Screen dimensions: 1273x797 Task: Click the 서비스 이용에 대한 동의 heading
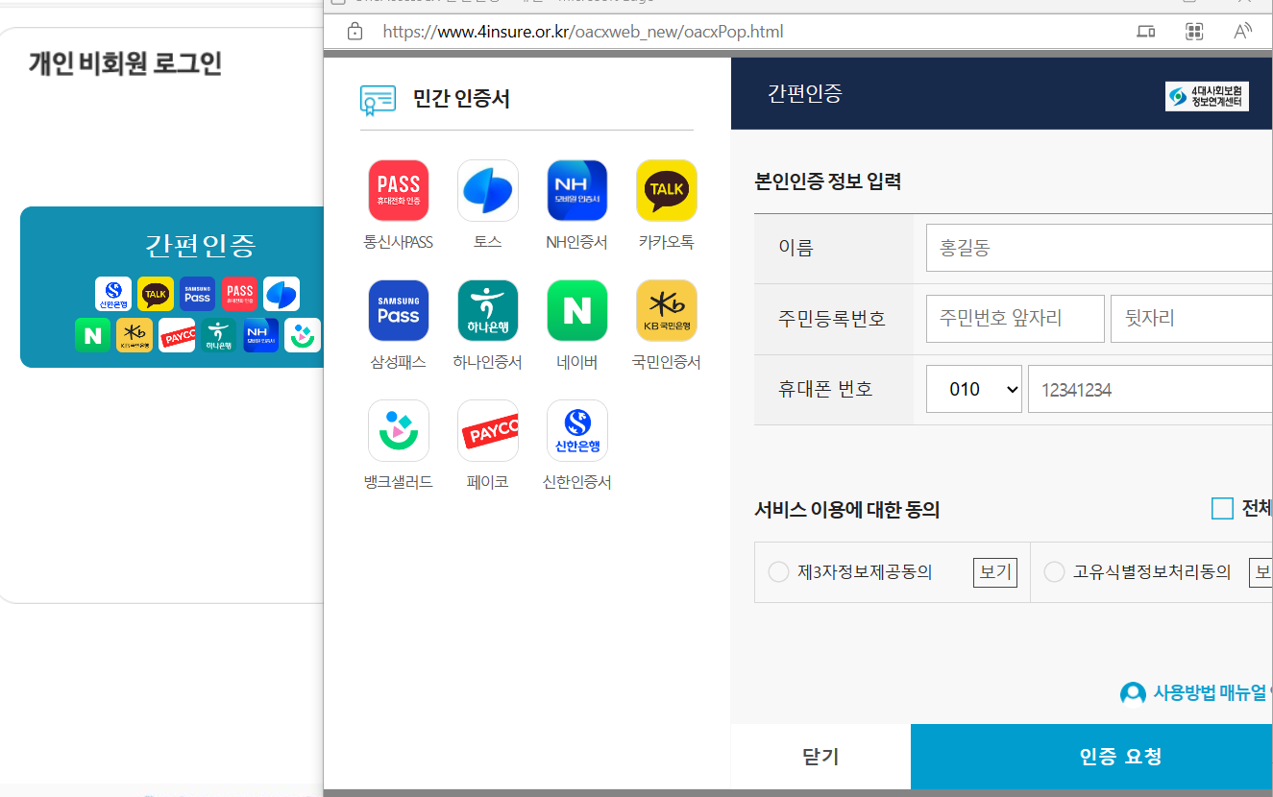(x=847, y=510)
